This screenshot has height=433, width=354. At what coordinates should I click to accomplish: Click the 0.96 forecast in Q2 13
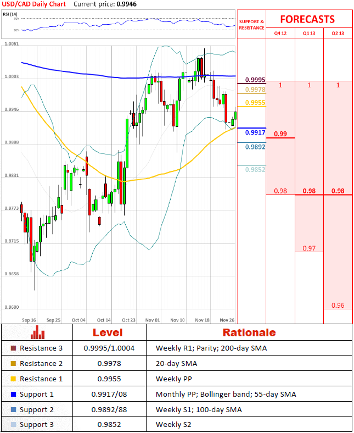[x=338, y=306]
